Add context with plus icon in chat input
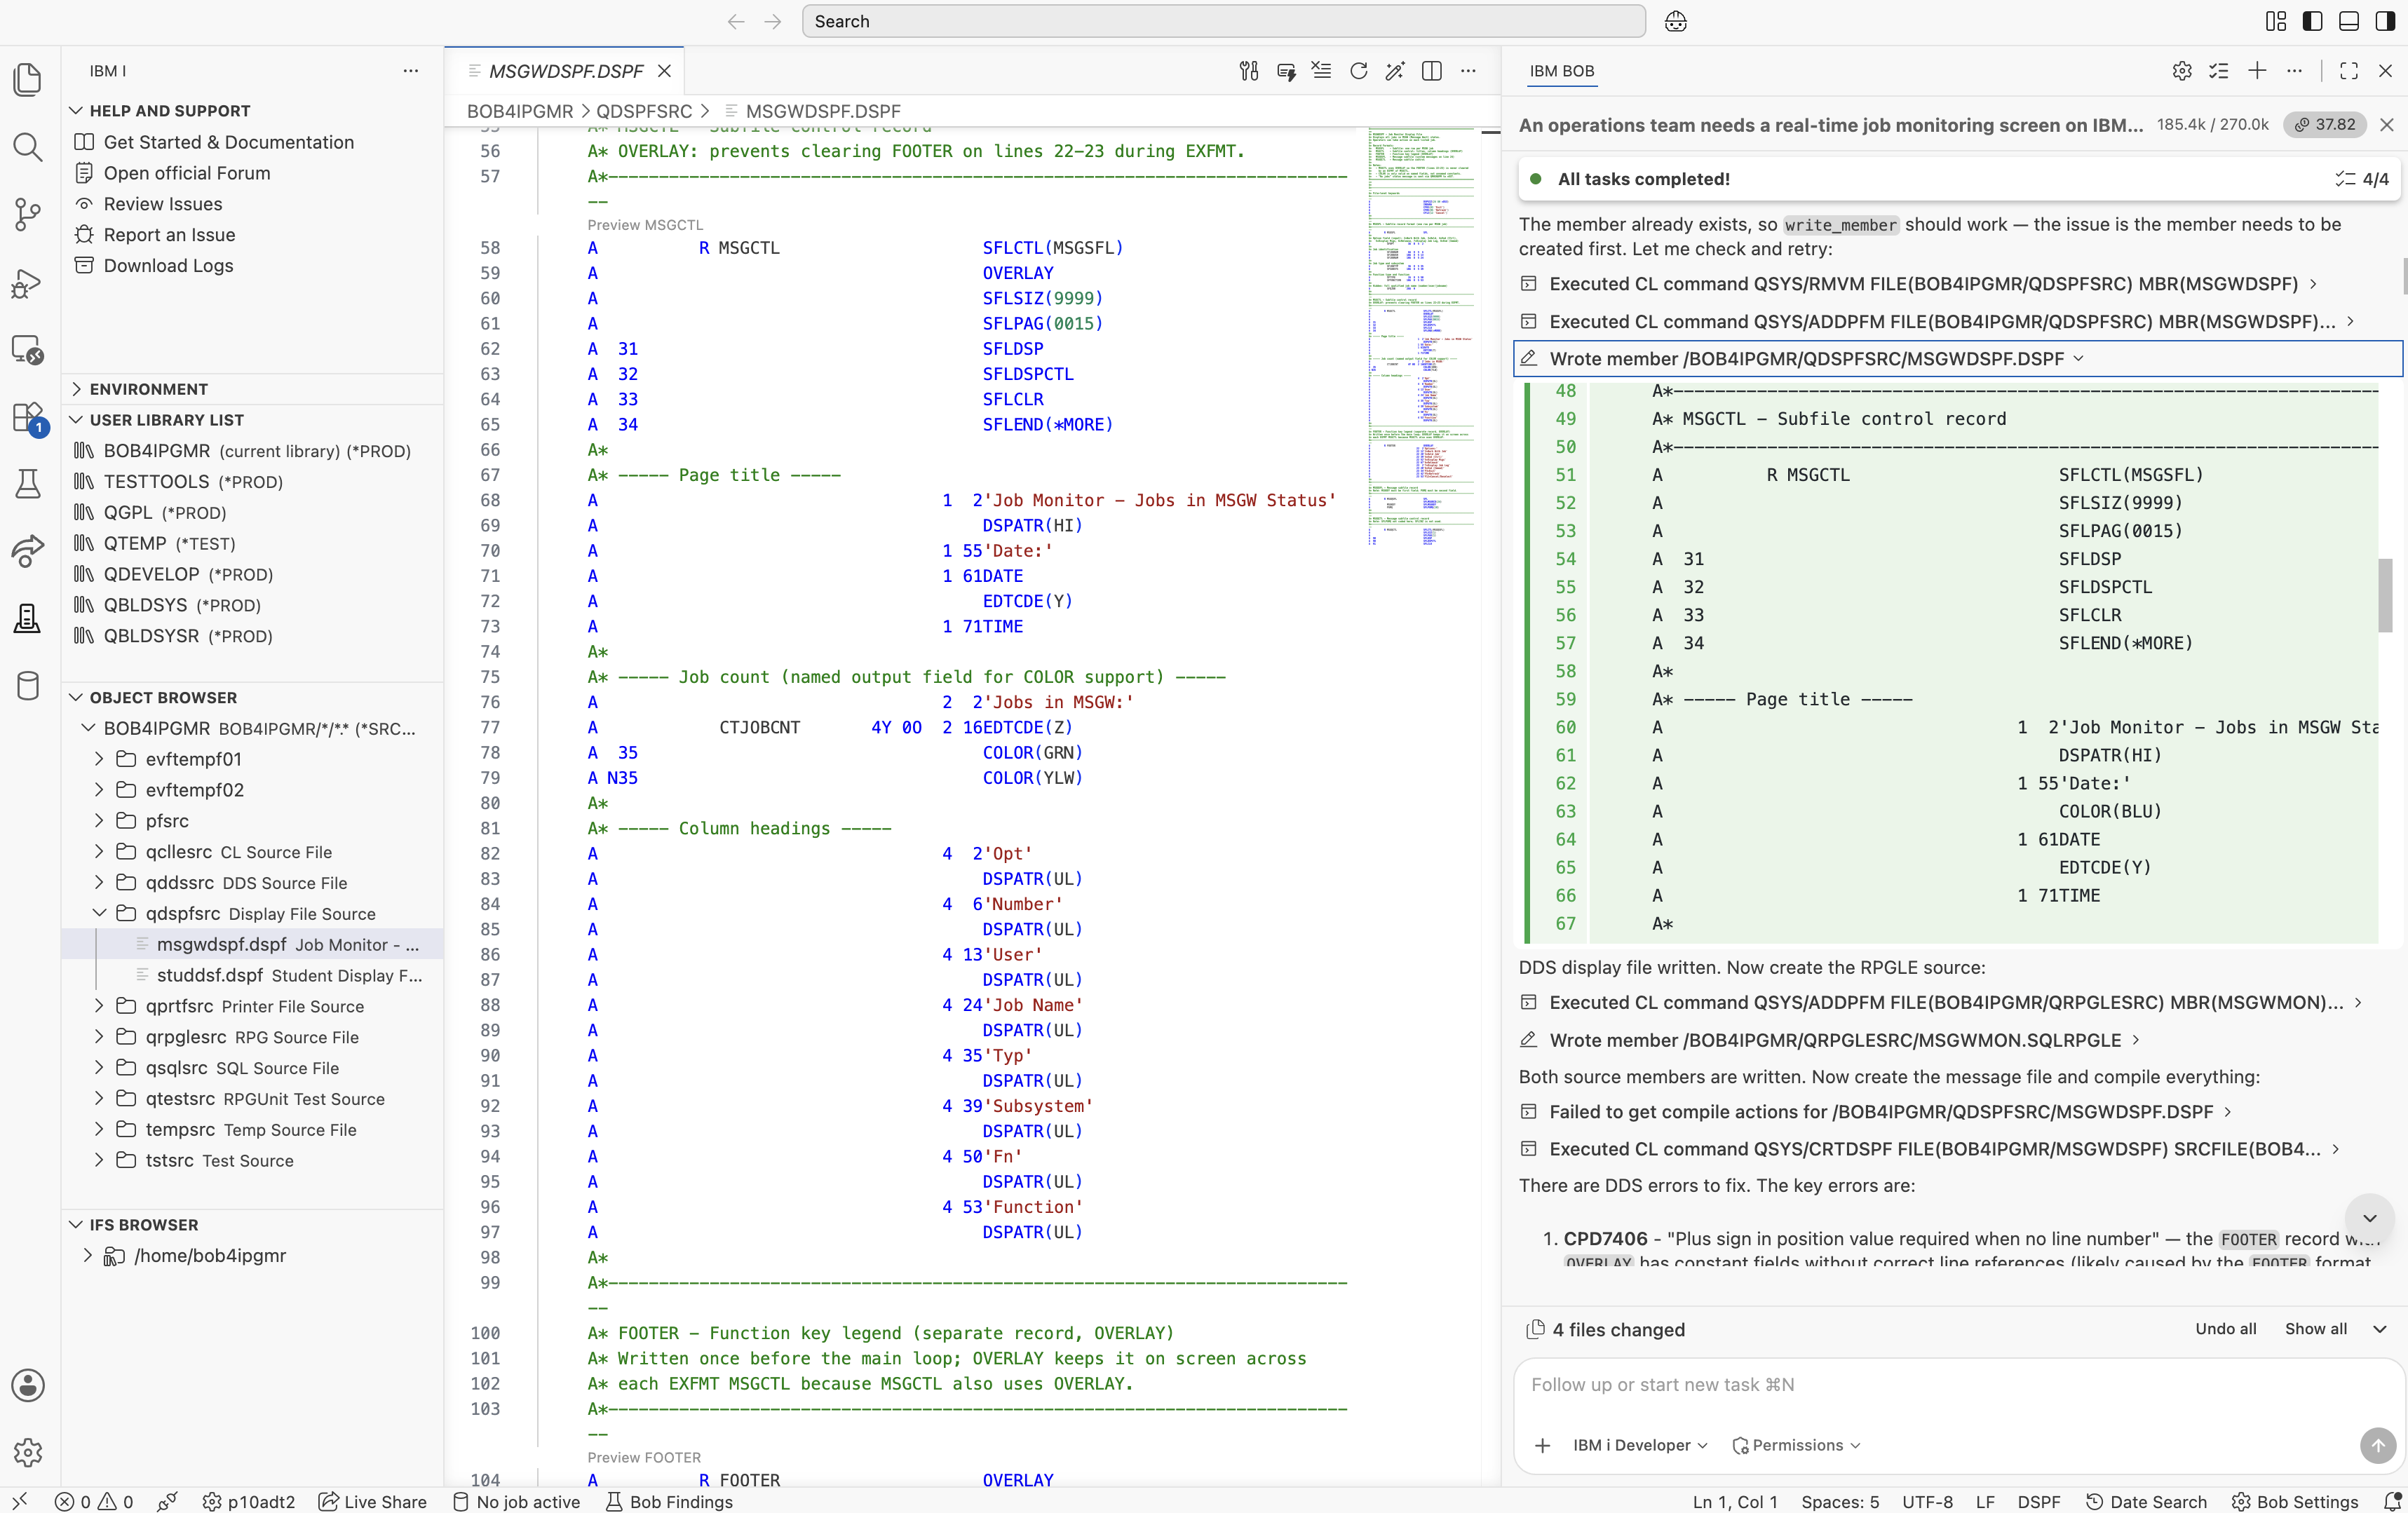Screen dimensions: 2408x1513 [1542, 1445]
